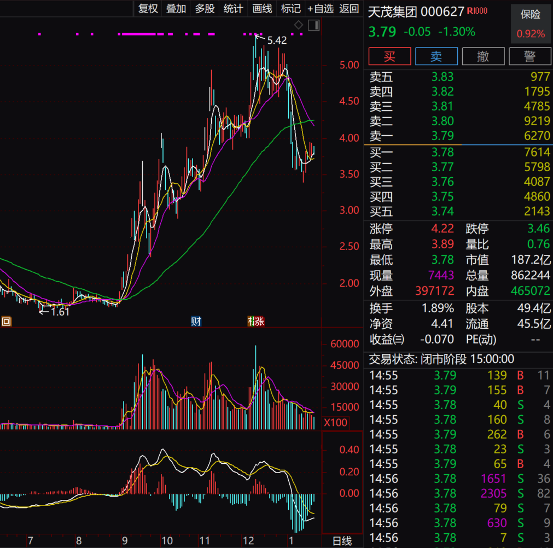Click the 撤 order cancel button
Image resolution: width=553 pixels, height=548 pixels.
click(x=483, y=56)
